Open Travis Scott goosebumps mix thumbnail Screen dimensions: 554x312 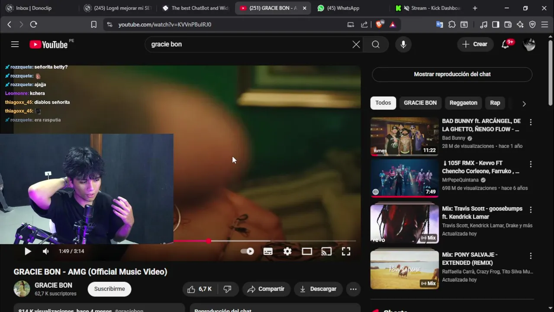point(404,224)
